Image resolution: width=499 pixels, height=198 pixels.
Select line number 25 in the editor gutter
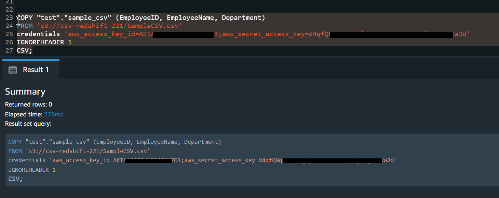tap(9, 34)
